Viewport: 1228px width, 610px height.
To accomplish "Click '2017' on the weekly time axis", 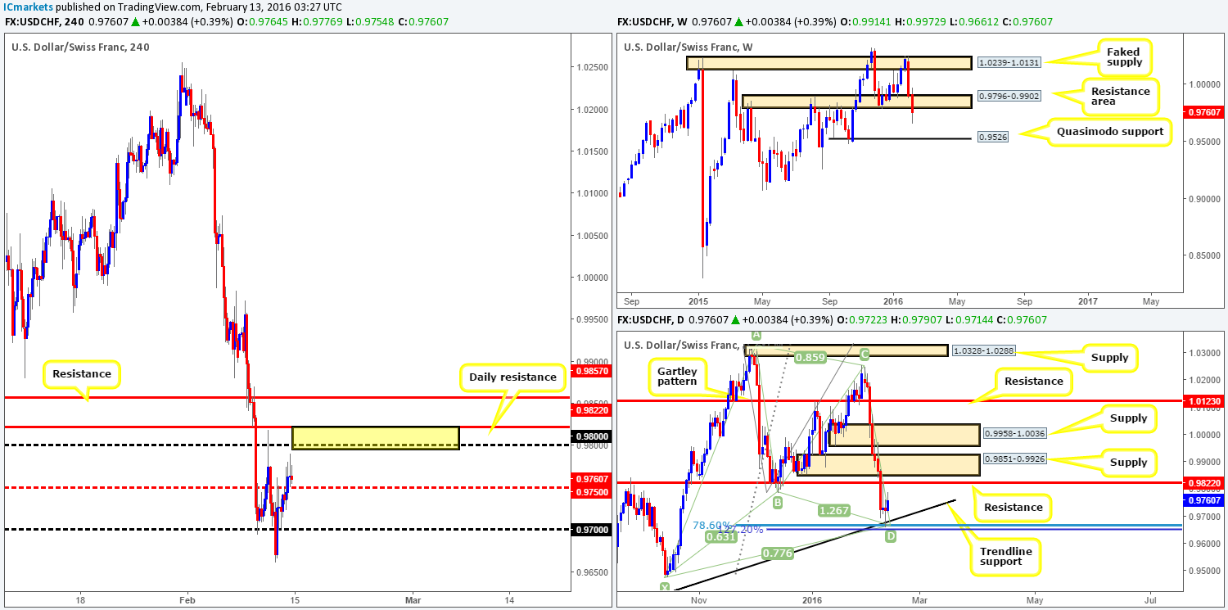I will 1086,300.
